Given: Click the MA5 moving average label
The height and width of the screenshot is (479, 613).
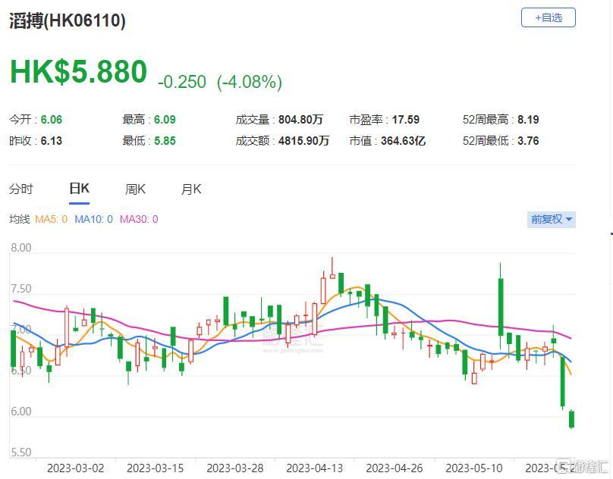Looking at the screenshot, I should coord(52,219).
